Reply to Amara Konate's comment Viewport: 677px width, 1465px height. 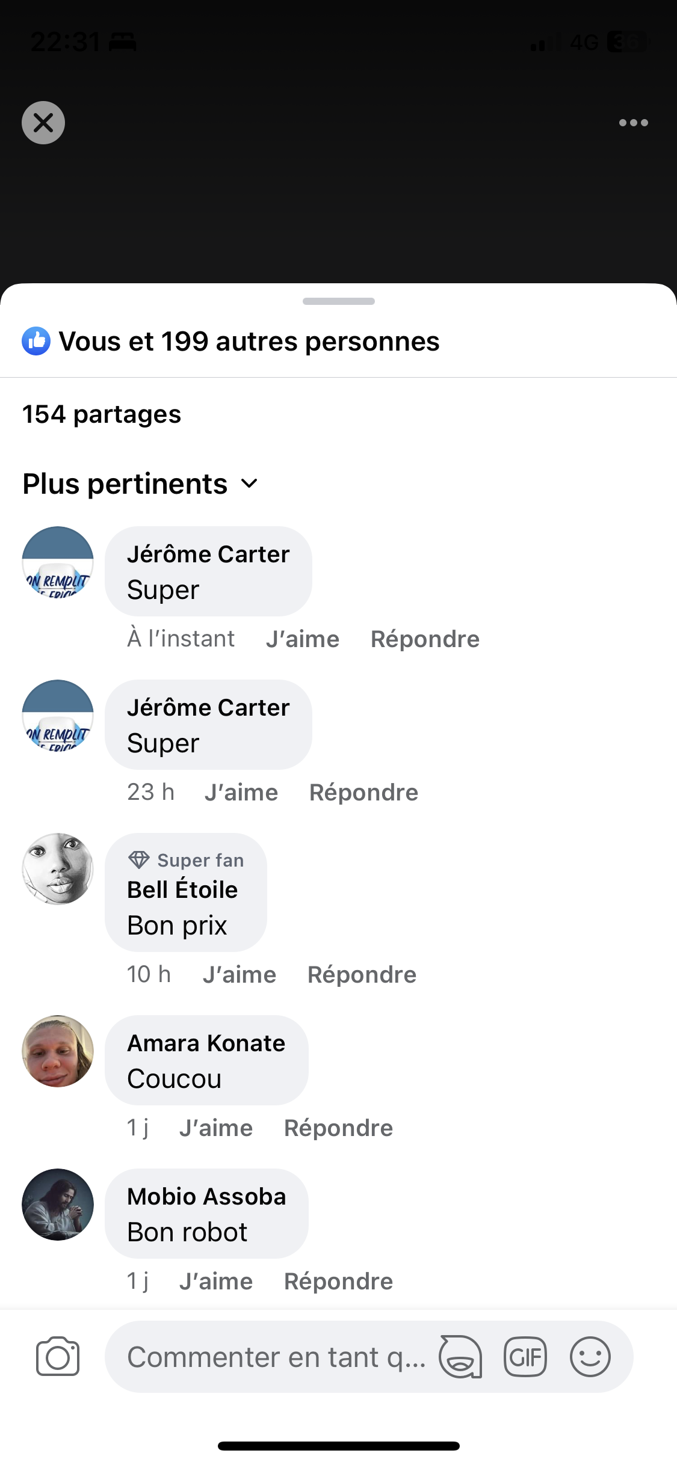coord(338,1128)
